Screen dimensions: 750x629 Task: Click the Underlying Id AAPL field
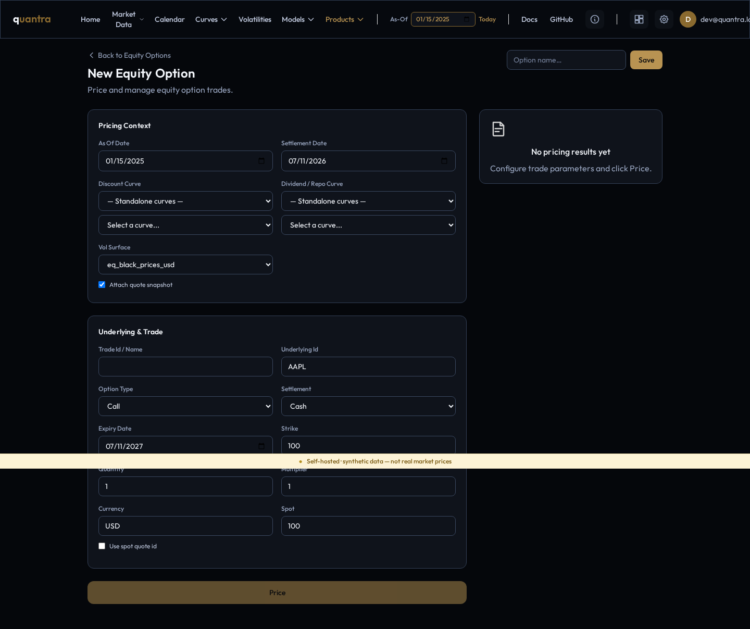(368, 367)
